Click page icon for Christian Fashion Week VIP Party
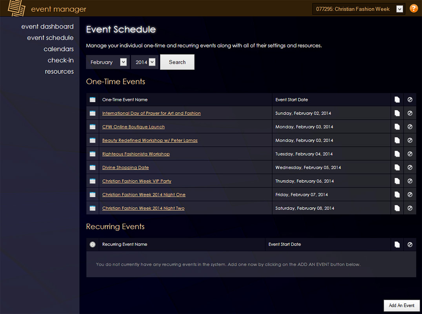Screen dimensions: 422x314 pos(397,181)
